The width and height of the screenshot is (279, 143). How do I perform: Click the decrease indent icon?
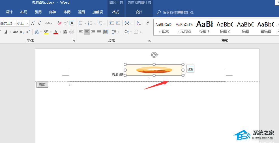coord(112,23)
